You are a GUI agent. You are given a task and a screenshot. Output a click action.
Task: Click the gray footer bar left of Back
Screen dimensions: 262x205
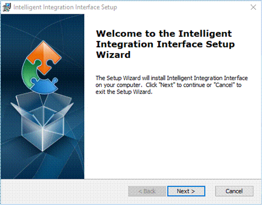click(64, 191)
